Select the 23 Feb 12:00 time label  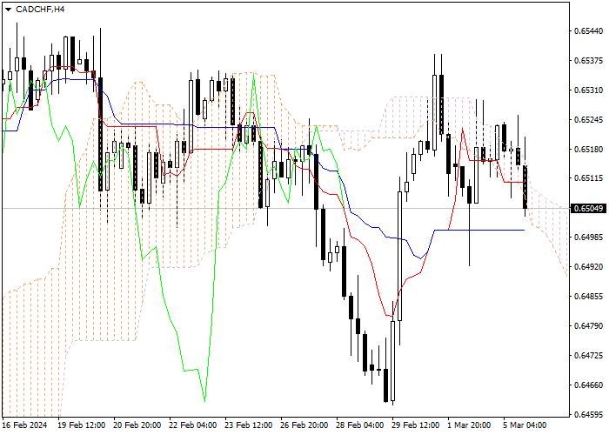pos(249,425)
